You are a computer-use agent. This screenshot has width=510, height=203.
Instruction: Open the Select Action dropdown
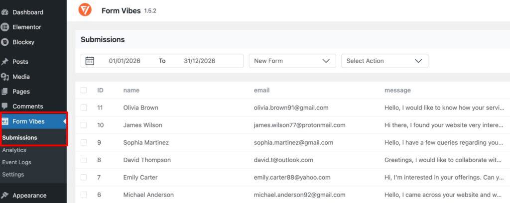point(385,61)
